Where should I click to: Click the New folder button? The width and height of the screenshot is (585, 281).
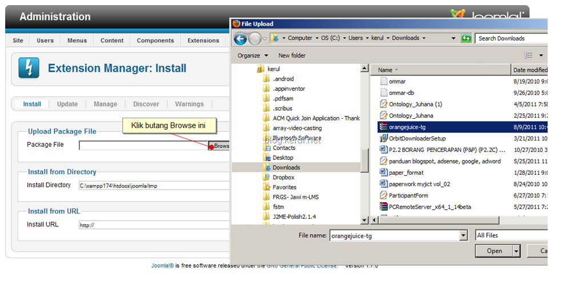pyautogui.click(x=292, y=55)
